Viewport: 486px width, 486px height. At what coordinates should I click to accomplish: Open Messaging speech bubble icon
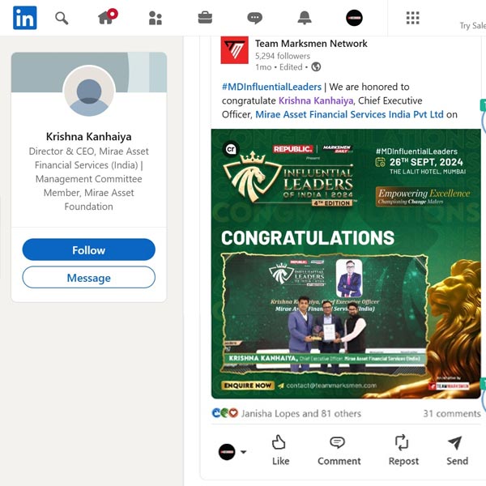point(255,18)
